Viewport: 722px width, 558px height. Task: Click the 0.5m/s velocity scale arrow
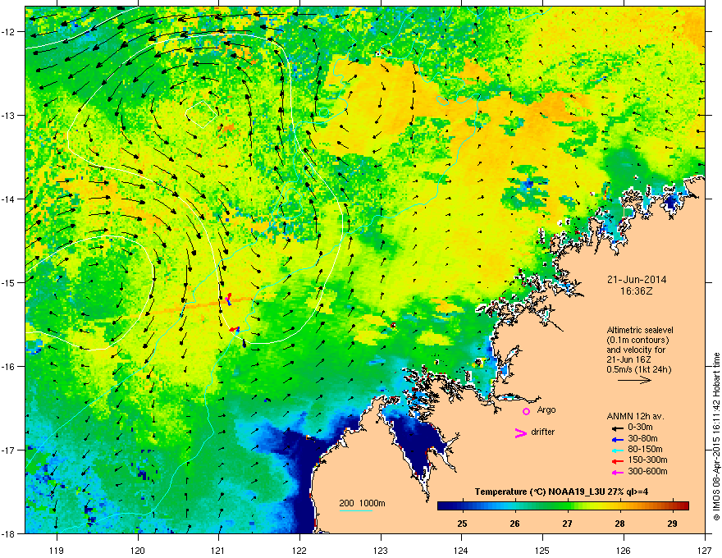634,380
